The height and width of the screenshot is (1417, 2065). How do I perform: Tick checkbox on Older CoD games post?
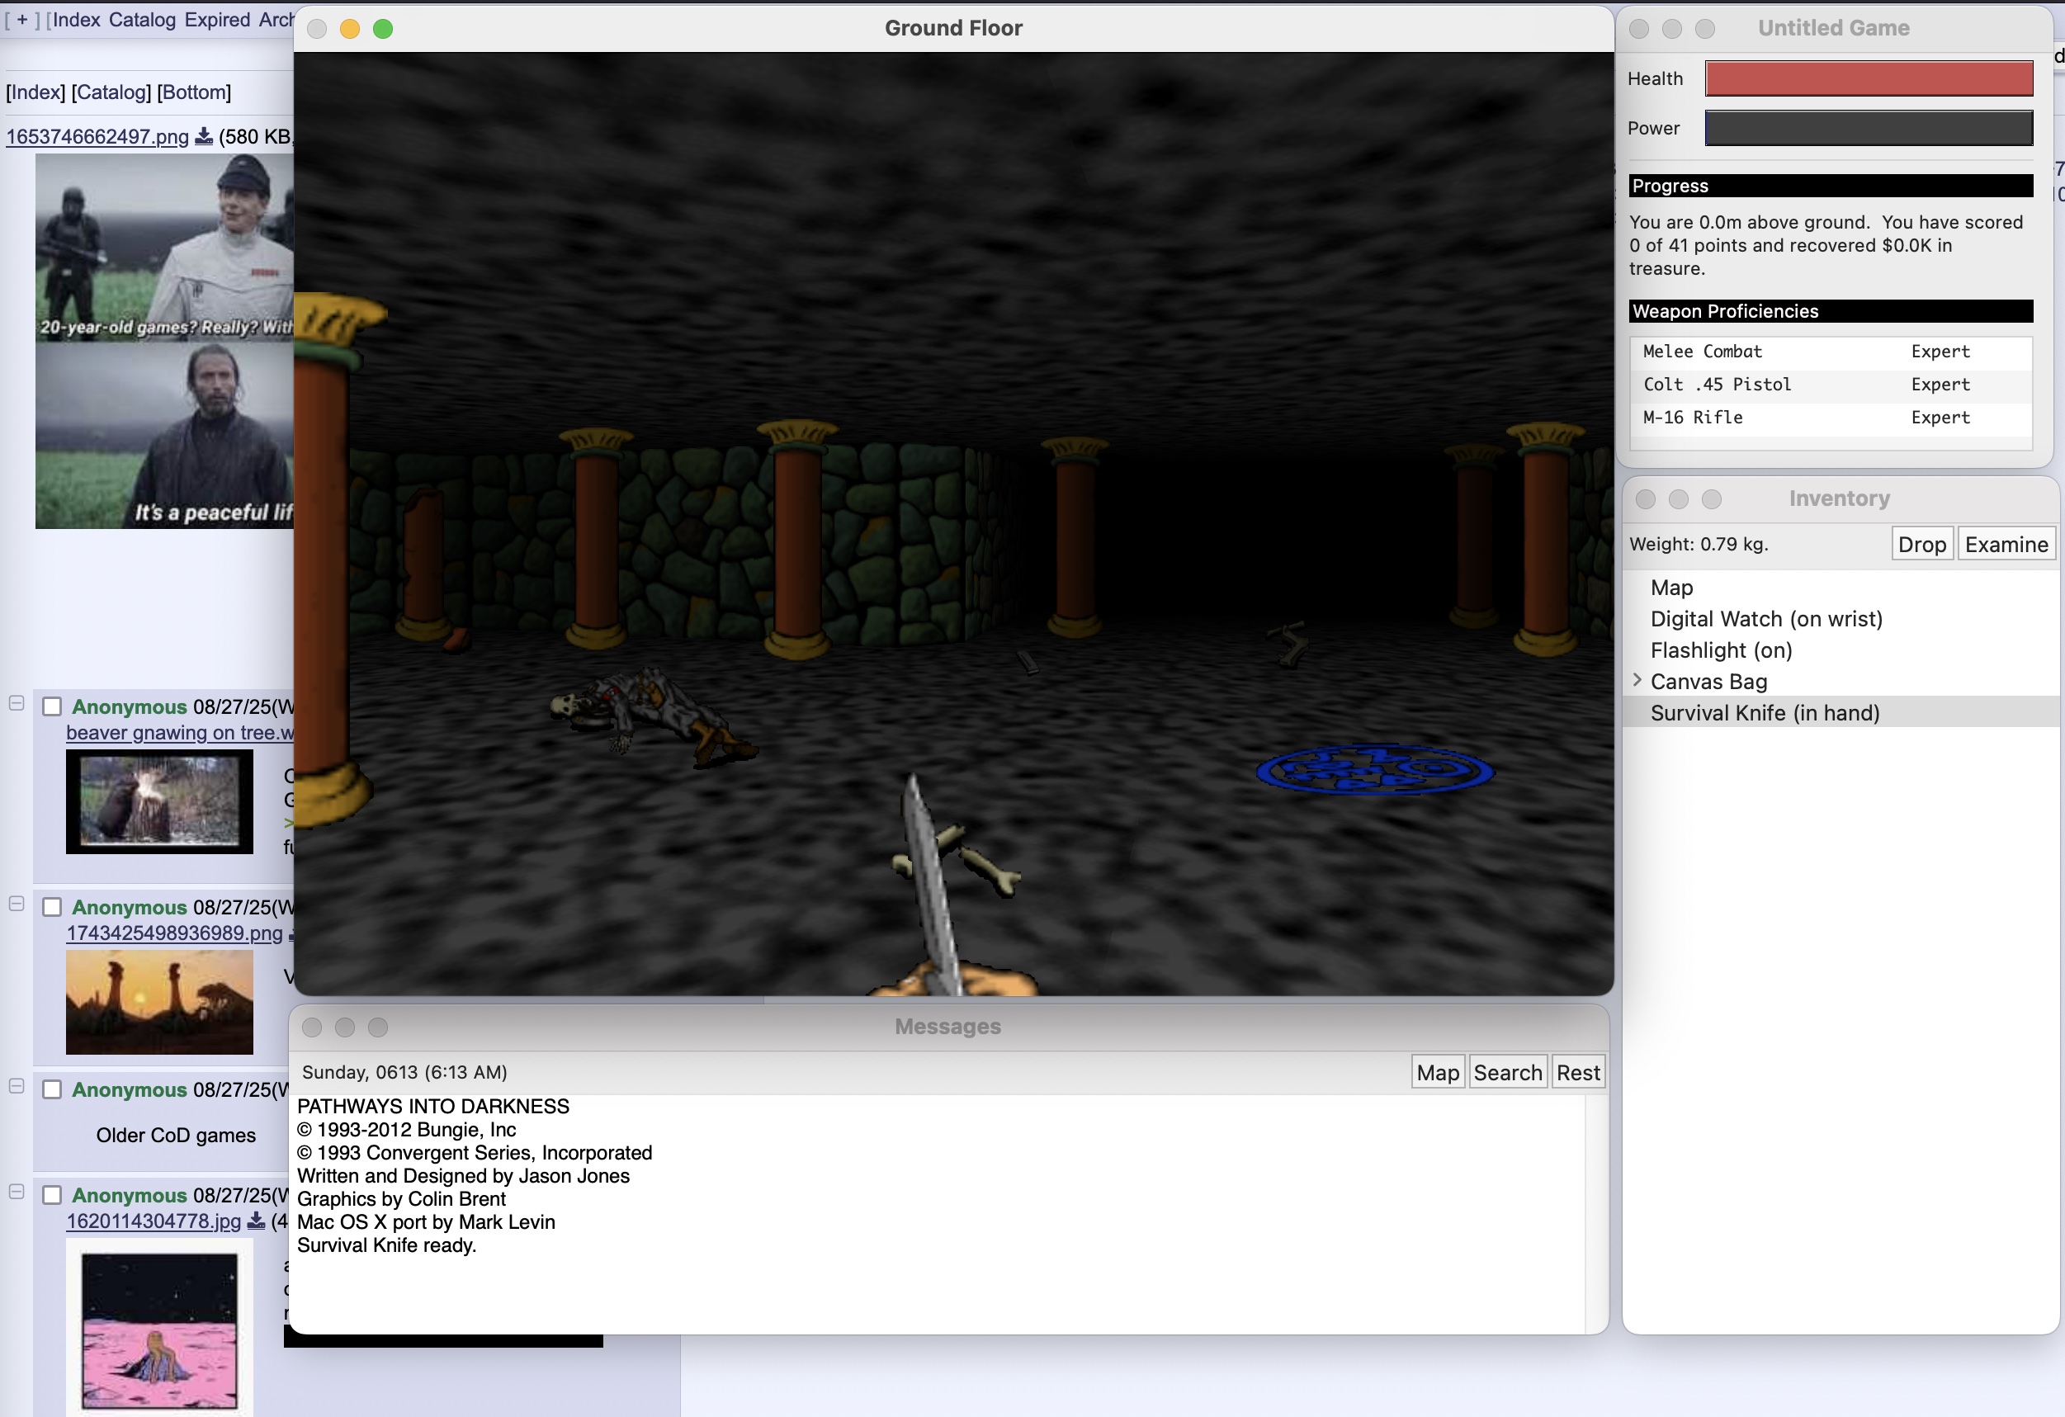point(53,1089)
